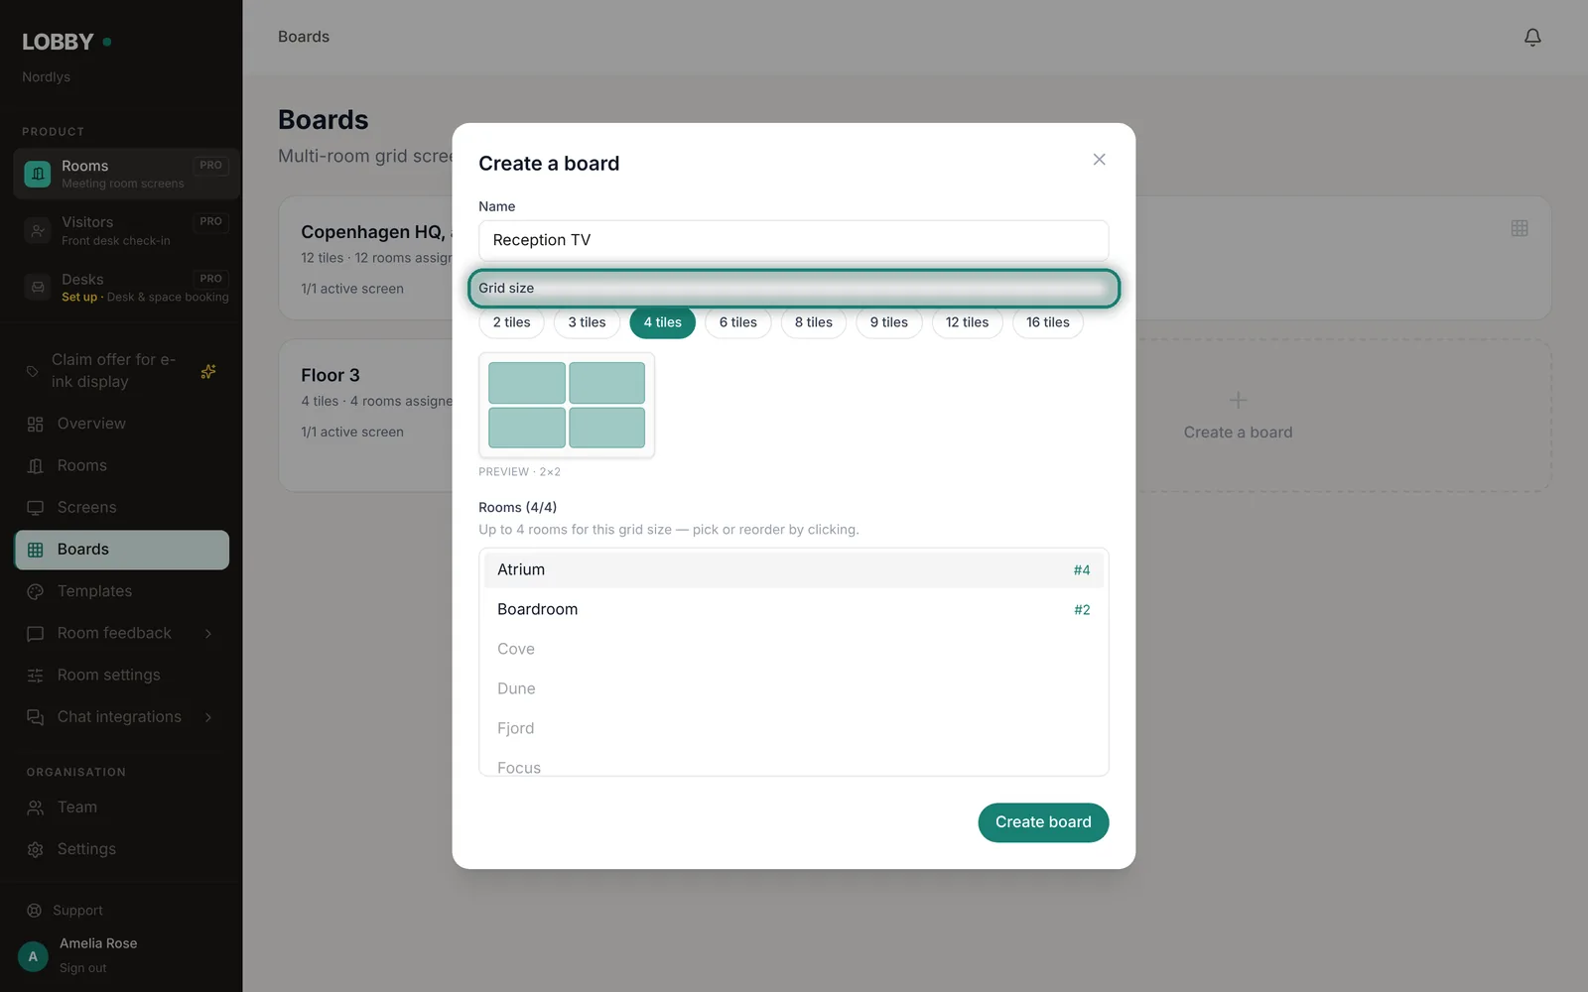Viewport: 1588px width, 992px height.
Task: Click the Team people icon
Action: pos(36,807)
